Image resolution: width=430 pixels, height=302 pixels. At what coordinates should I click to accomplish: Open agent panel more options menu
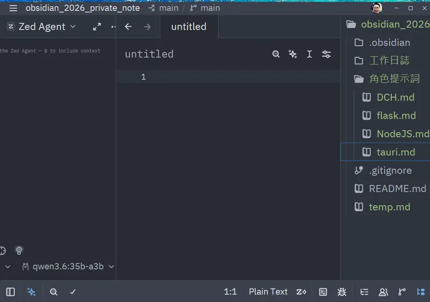(113, 26)
